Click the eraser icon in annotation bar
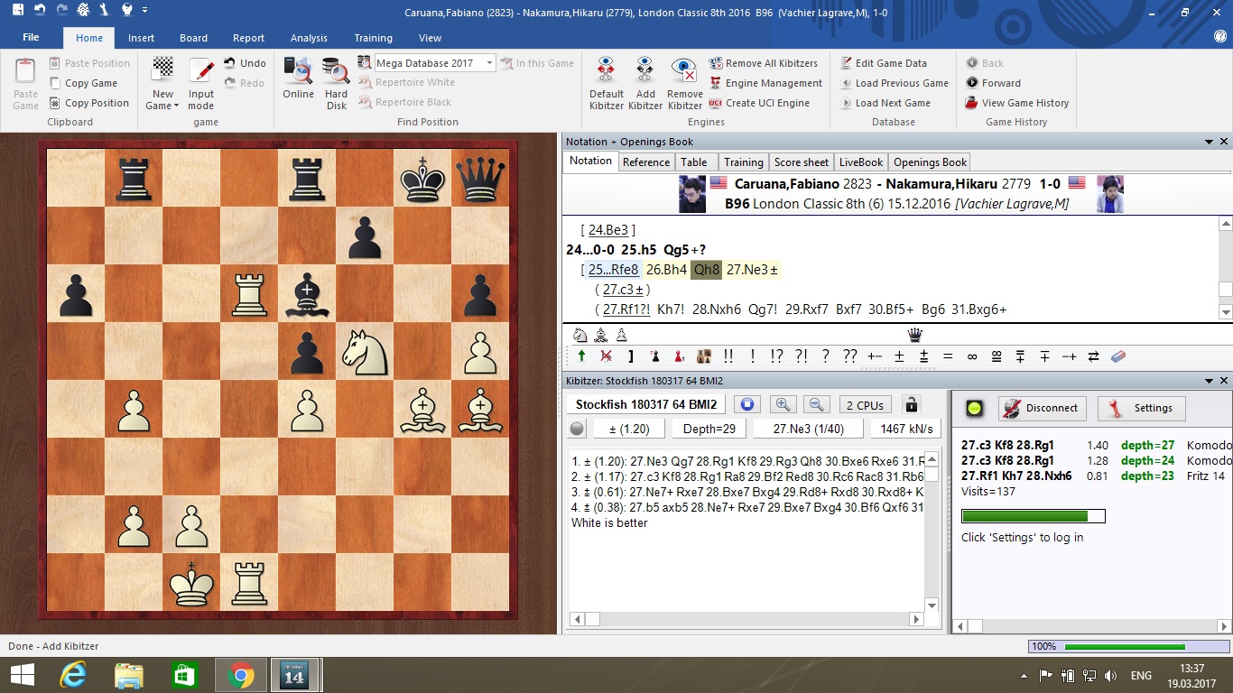 (1117, 356)
